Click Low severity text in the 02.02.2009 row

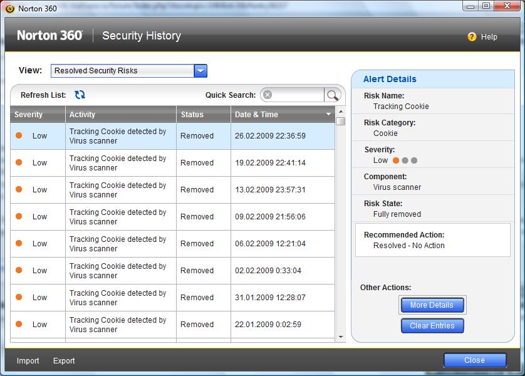point(40,271)
